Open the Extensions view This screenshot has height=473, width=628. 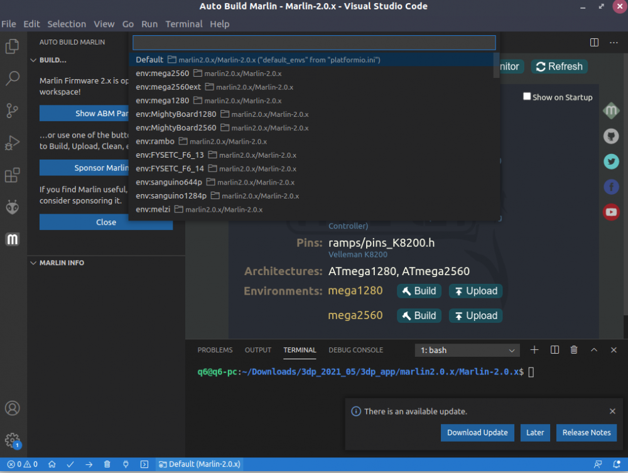pos(13,175)
